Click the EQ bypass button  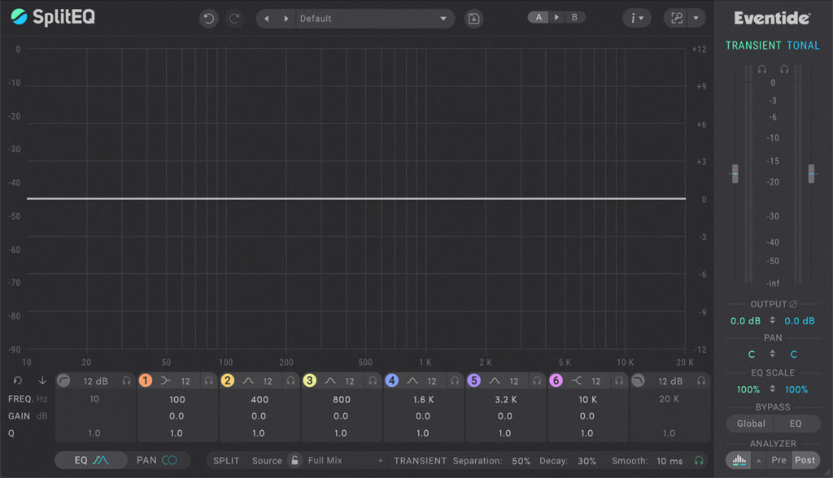click(x=796, y=424)
